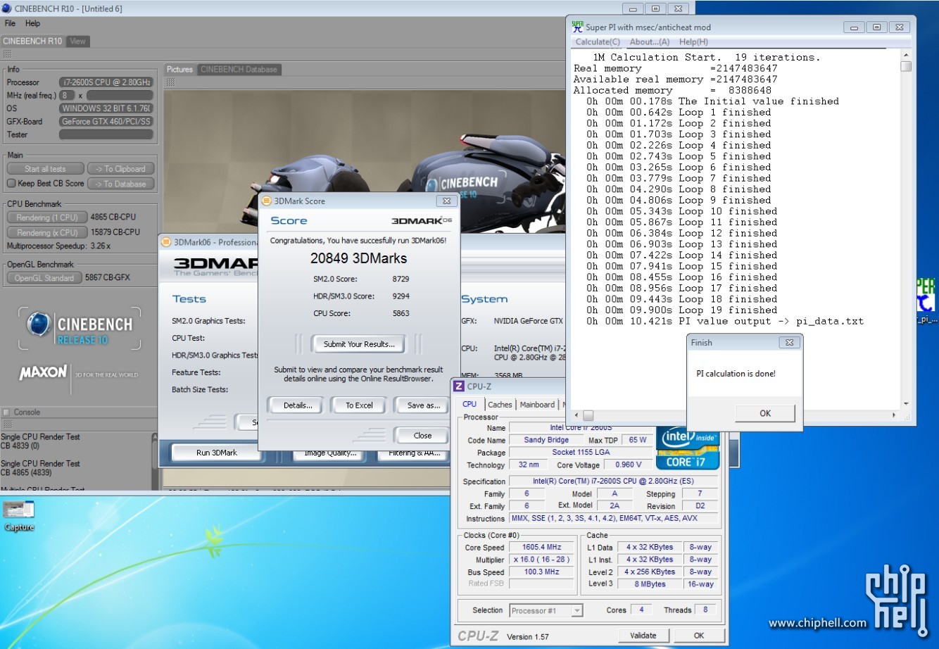Viewport: 939px width, 649px height.
Task: Click the Intel Core i7 logo in CPU-Z
Action: tap(688, 448)
